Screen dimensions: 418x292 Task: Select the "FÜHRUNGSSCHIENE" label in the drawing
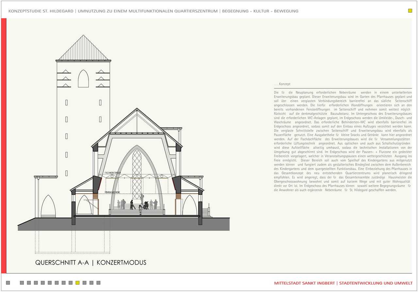tap(113, 193)
